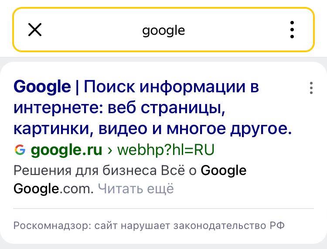Viewport: 327px width, 249px height.
Task: Click the "Google.com." snippet text
Action: [54, 188]
